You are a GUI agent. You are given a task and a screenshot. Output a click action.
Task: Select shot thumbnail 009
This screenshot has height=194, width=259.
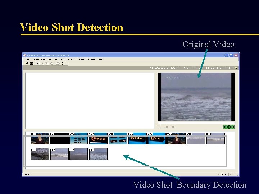(196, 138)
